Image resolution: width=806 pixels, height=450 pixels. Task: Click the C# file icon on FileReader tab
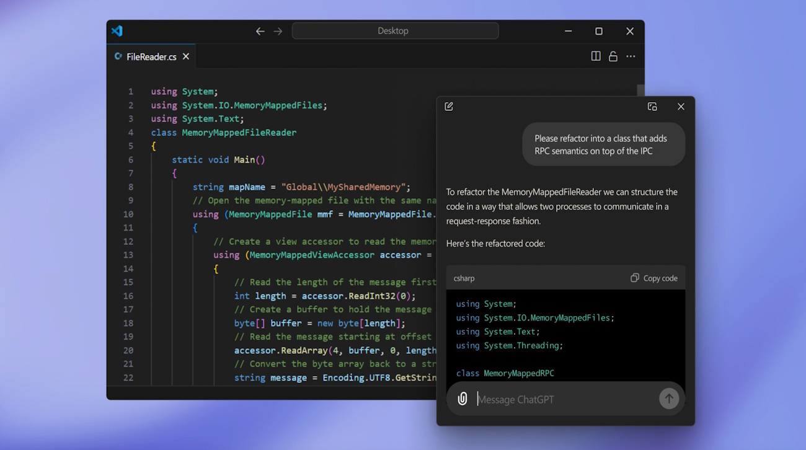tap(118, 56)
